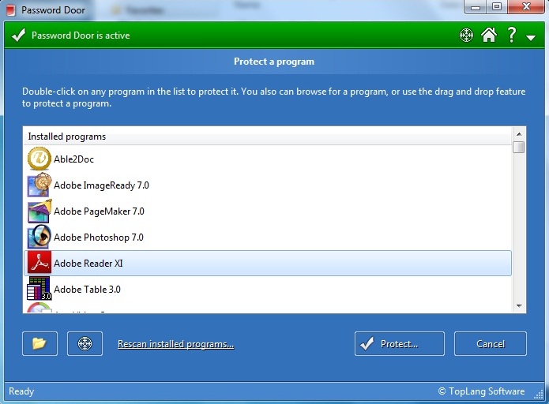Click the Protect... button
The image size is (549, 404).
point(400,343)
